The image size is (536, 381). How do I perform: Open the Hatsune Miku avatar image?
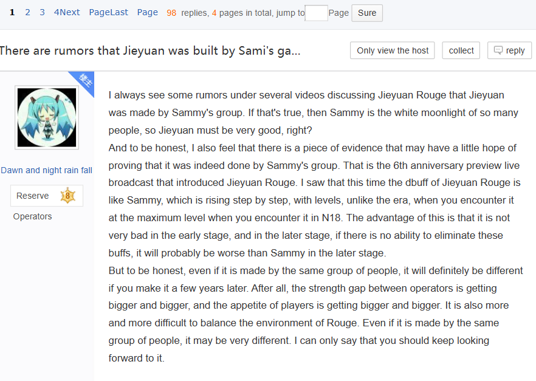(47, 117)
